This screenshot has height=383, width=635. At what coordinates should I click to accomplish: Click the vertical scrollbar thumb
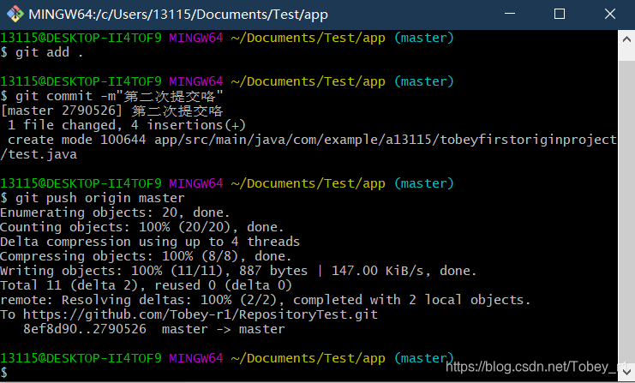coord(626,211)
